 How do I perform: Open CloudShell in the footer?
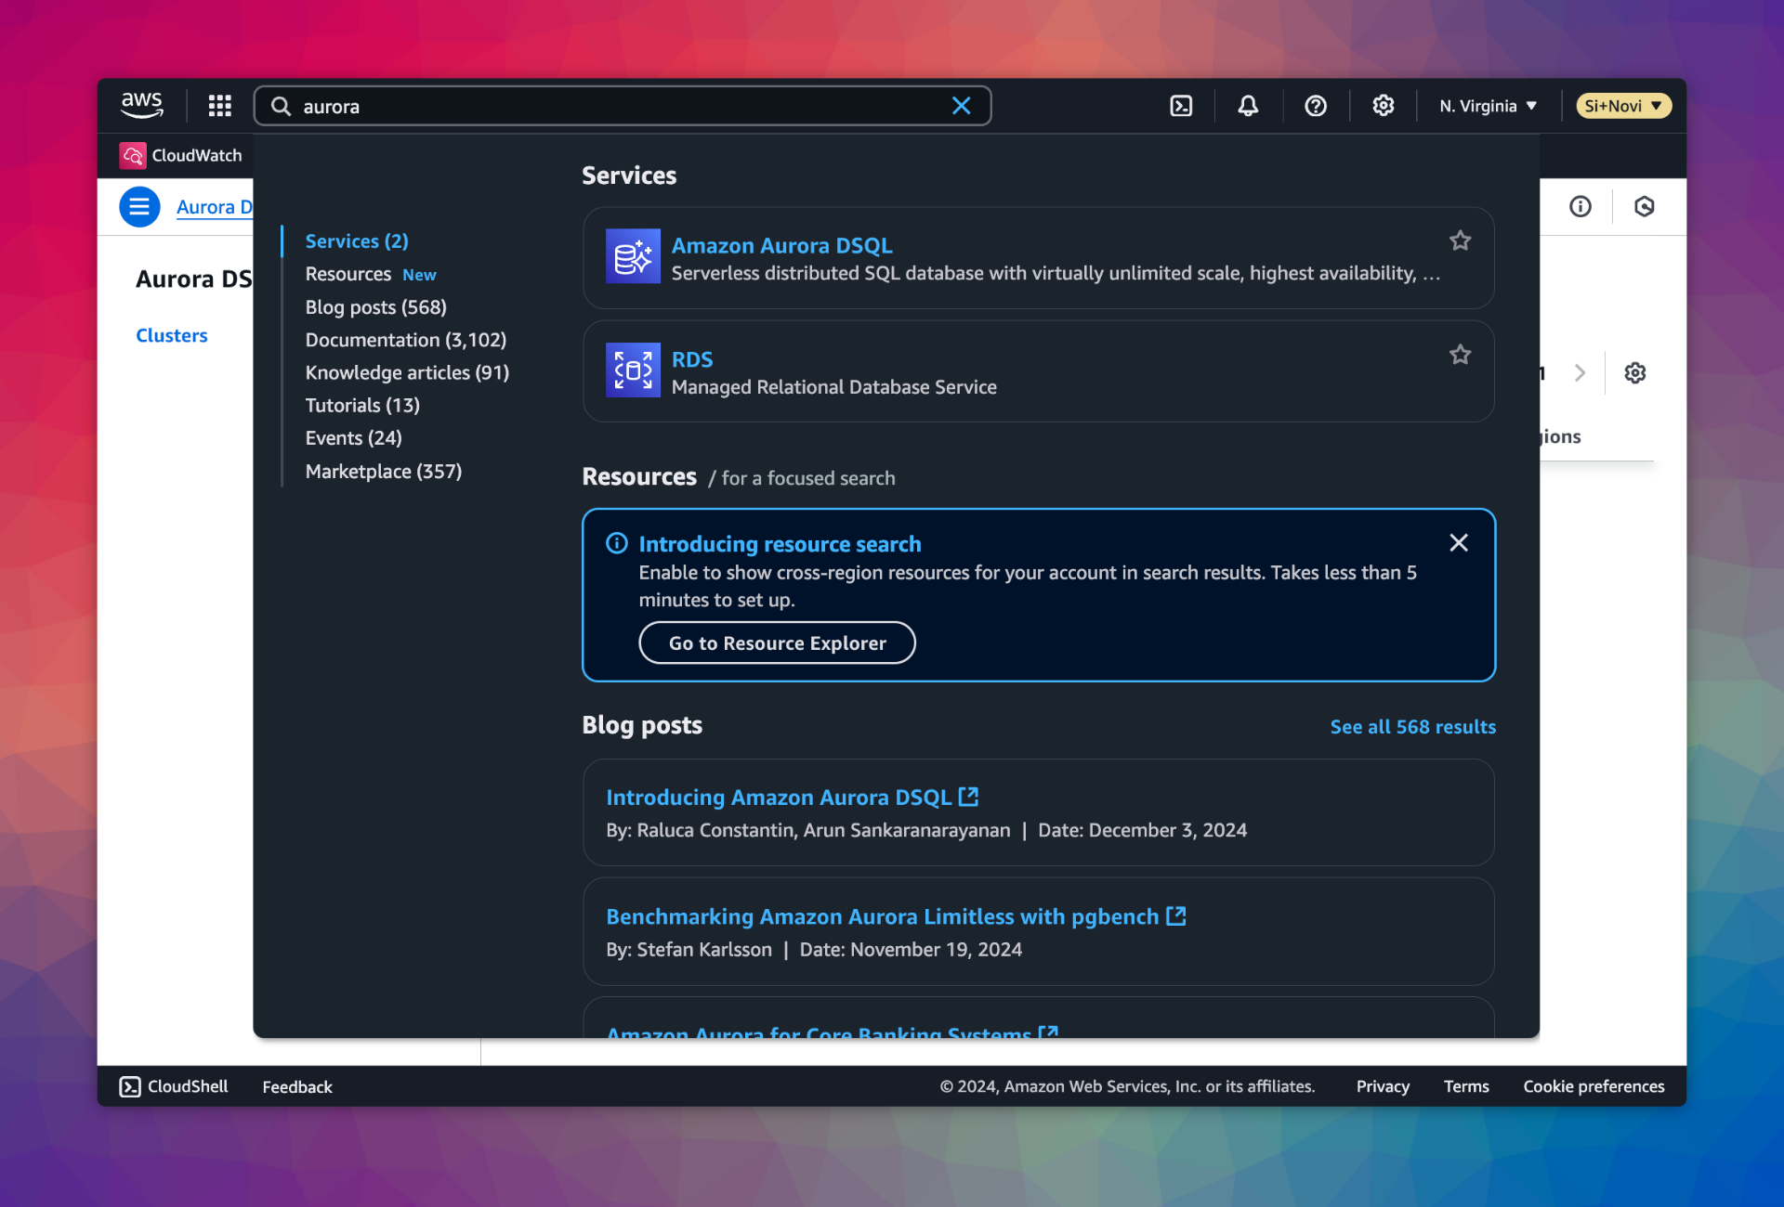pyautogui.click(x=174, y=1086)
